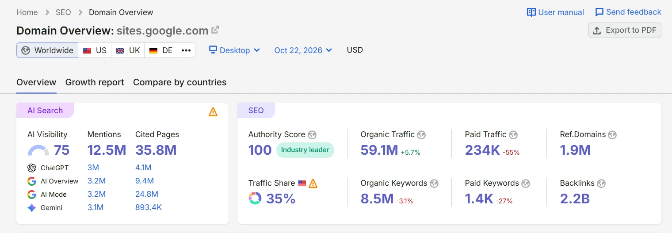
Task: Open the Send feedback link
Action: 628,12
